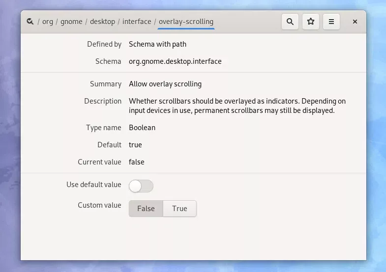Click the Type name label
386x272 pixels.
[x=104, y=128]
